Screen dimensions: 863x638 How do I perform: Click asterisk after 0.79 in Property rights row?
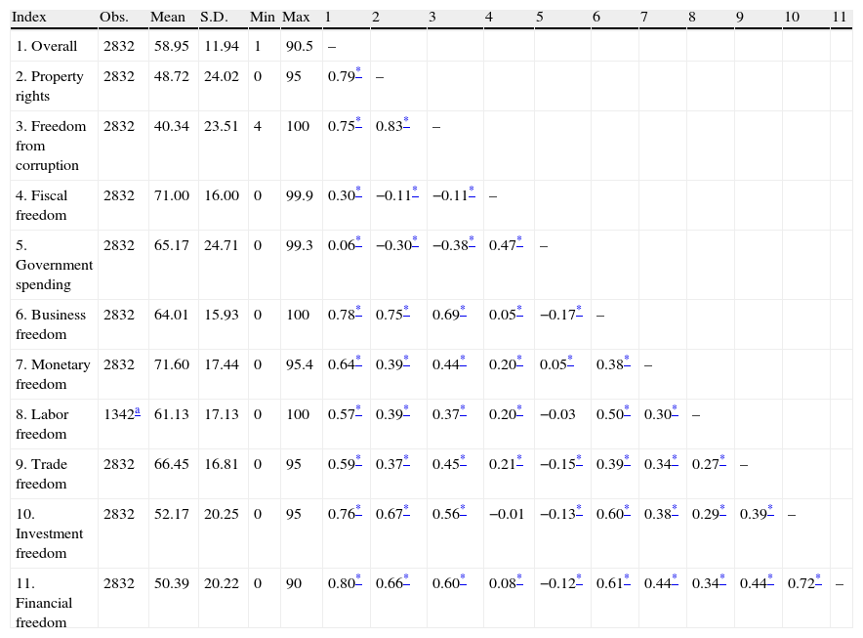click(x=358, y=71)
